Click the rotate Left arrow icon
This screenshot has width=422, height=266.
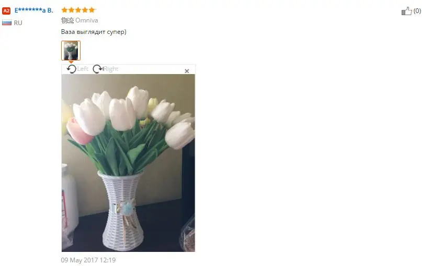pyautogui.click(x=72, y=69)
